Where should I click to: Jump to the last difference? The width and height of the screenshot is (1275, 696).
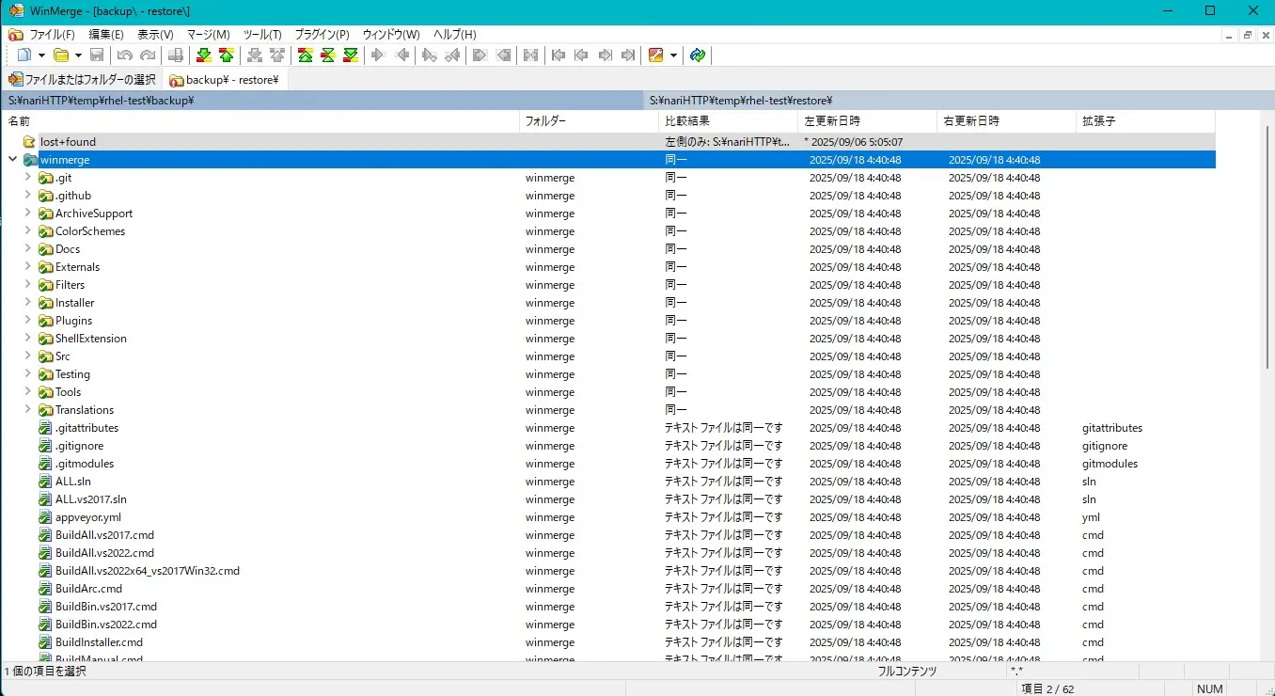[x=628, y=55]
